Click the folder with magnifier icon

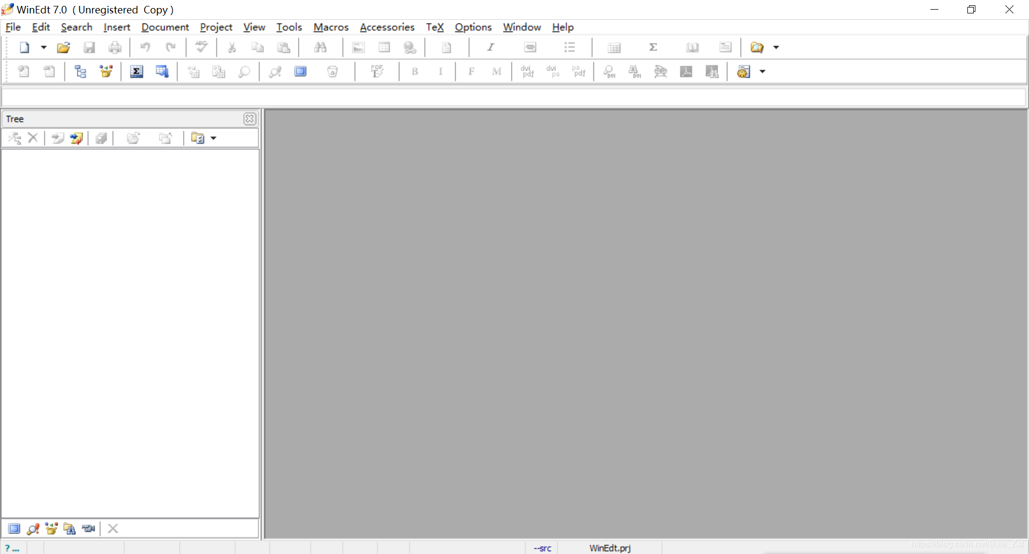757,48
